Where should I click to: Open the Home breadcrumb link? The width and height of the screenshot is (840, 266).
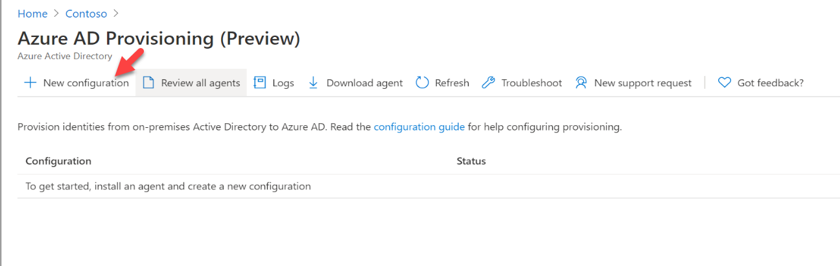[32, 14]
